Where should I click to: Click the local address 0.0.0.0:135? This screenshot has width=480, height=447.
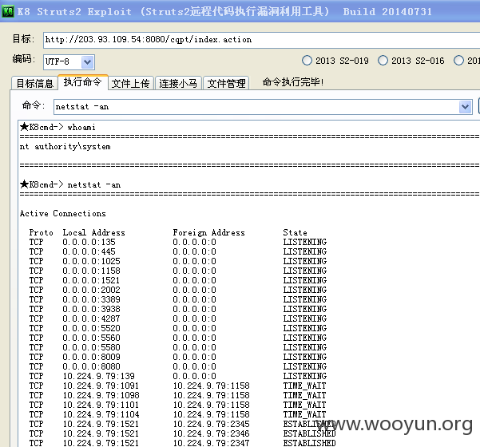click(x=89, y=242)
